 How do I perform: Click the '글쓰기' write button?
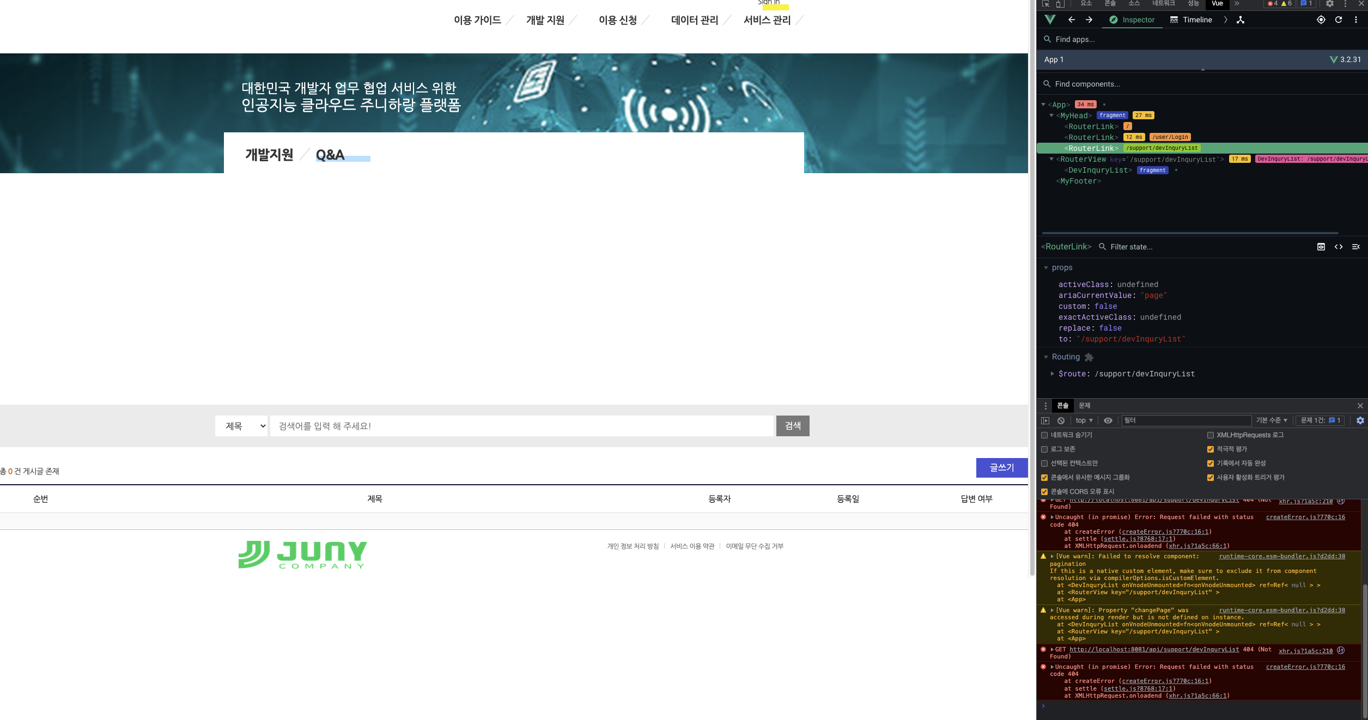pos(1001,468)
